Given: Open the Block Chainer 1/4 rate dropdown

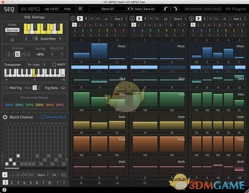Looking at the screenshot, I should (x=55, y=175).
